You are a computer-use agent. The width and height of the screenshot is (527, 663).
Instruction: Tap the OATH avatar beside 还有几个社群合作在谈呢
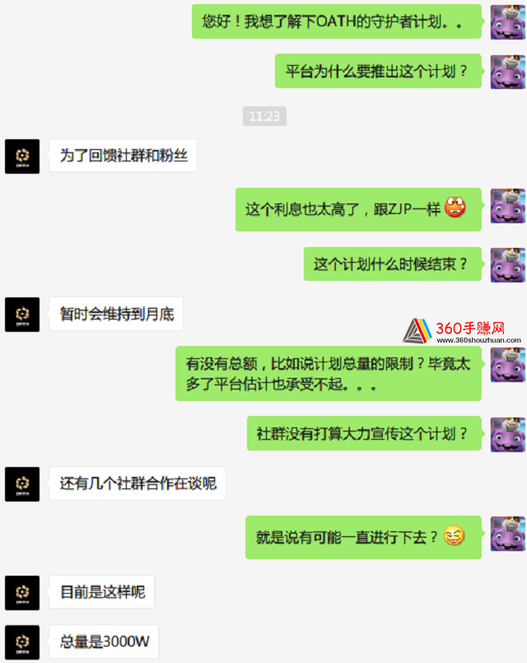(22, 484)
